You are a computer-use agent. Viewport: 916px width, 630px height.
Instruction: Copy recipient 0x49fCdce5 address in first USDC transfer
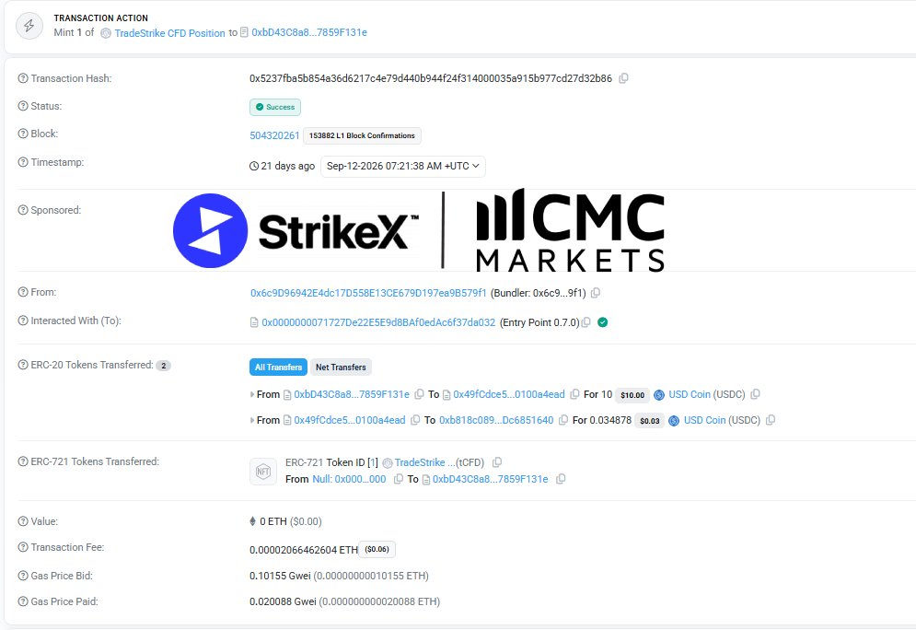(x=574, y=394)
